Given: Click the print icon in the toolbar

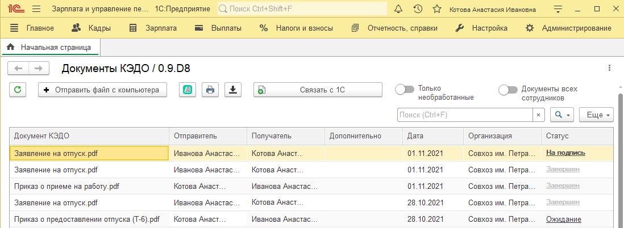Looking at the screenshot, I should pos(210,90).
